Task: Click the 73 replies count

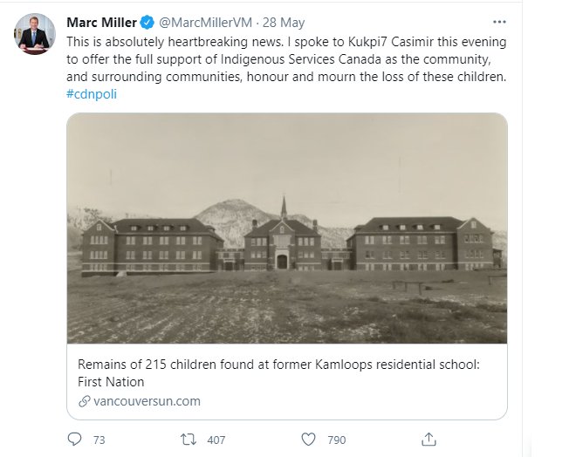Action: click(x=99, y=440)
